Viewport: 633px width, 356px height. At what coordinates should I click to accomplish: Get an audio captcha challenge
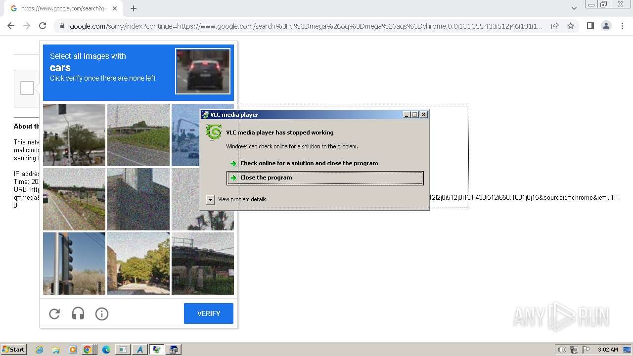[78, 313]
